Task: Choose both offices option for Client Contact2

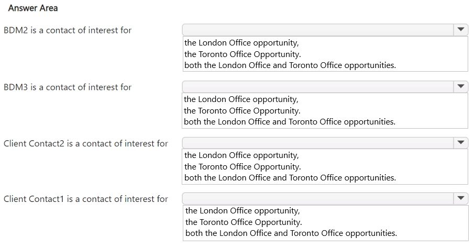Action: click(290, 178)
